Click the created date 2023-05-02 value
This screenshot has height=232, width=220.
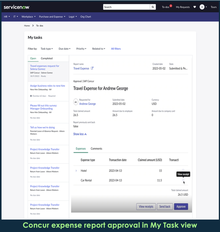[x=159, y=68]
